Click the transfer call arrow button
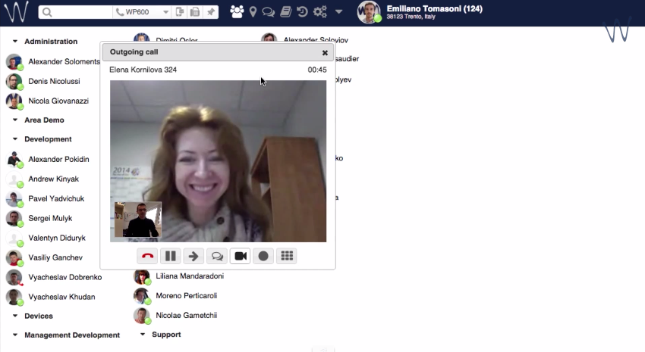The width and height of the screenshot is (645, 352). coord(193,257)
